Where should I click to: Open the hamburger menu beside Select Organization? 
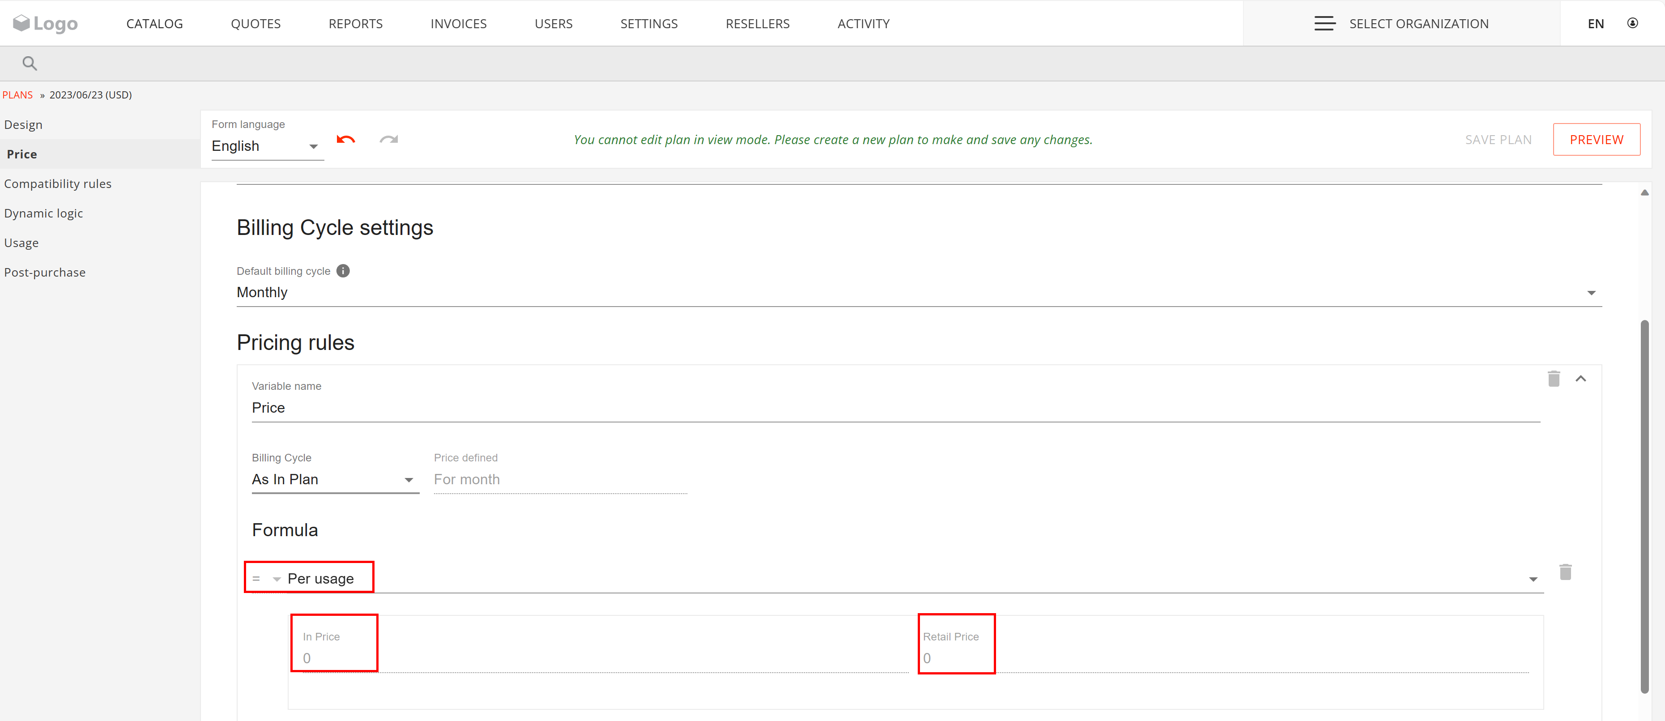1324,23
